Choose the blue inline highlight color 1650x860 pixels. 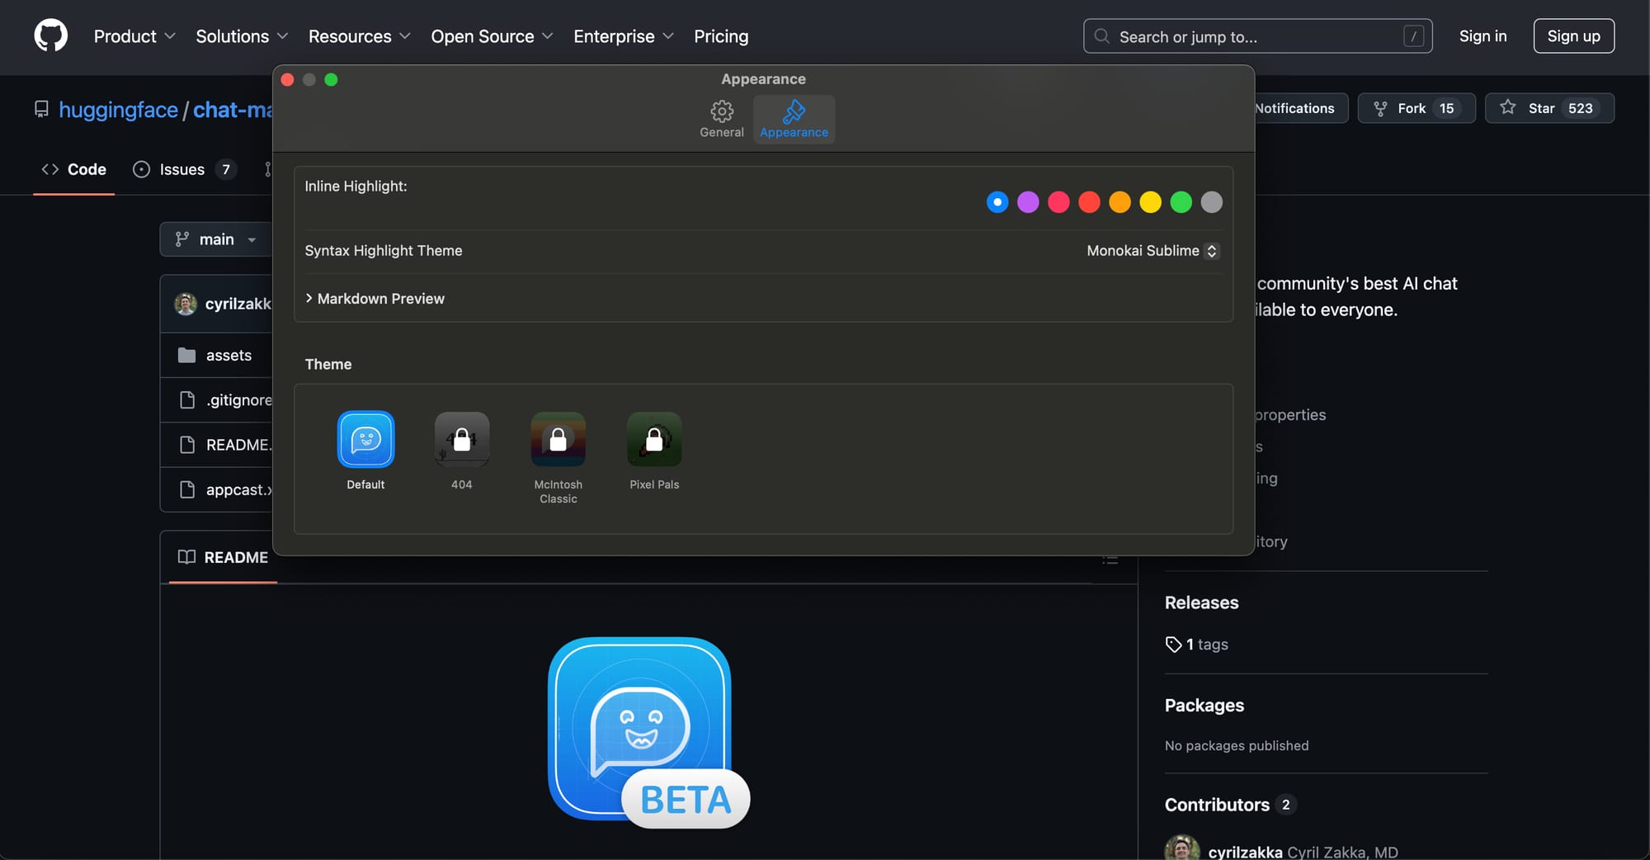tap(997, 202)
